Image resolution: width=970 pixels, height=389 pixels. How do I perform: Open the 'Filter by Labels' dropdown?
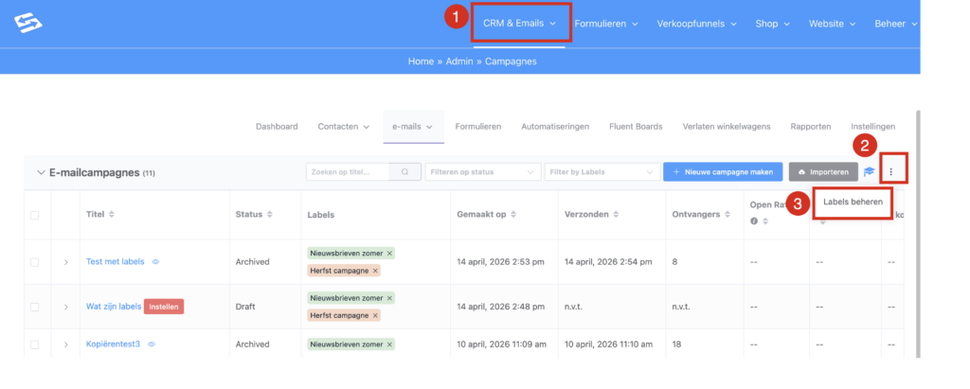coord(602,172)
